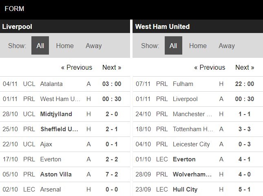
Task: Go to Previous Liverpool fixtures
Action: [77, 67]
